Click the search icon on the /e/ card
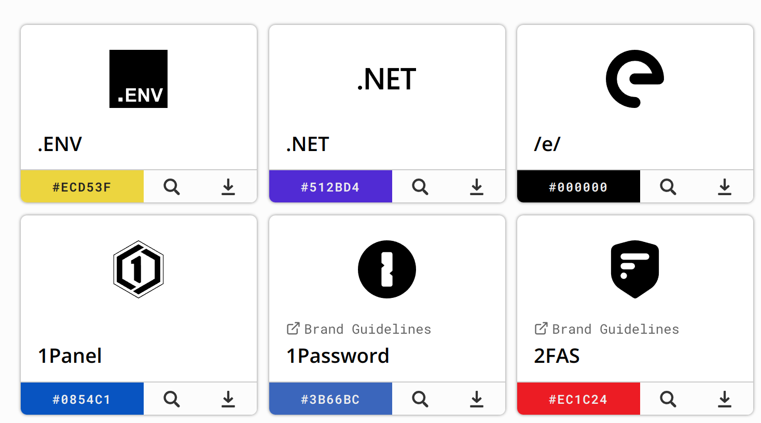 (668, 186)
